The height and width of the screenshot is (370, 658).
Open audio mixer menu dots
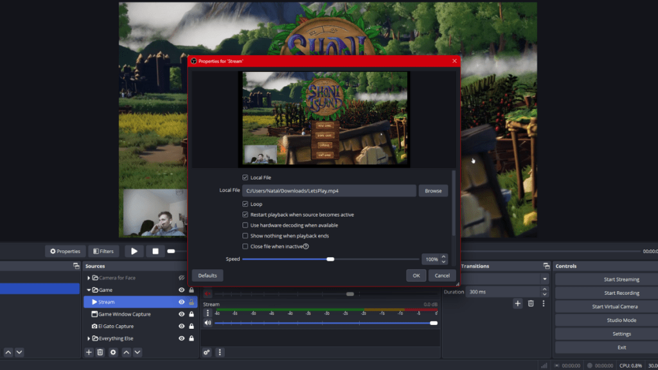220,353
